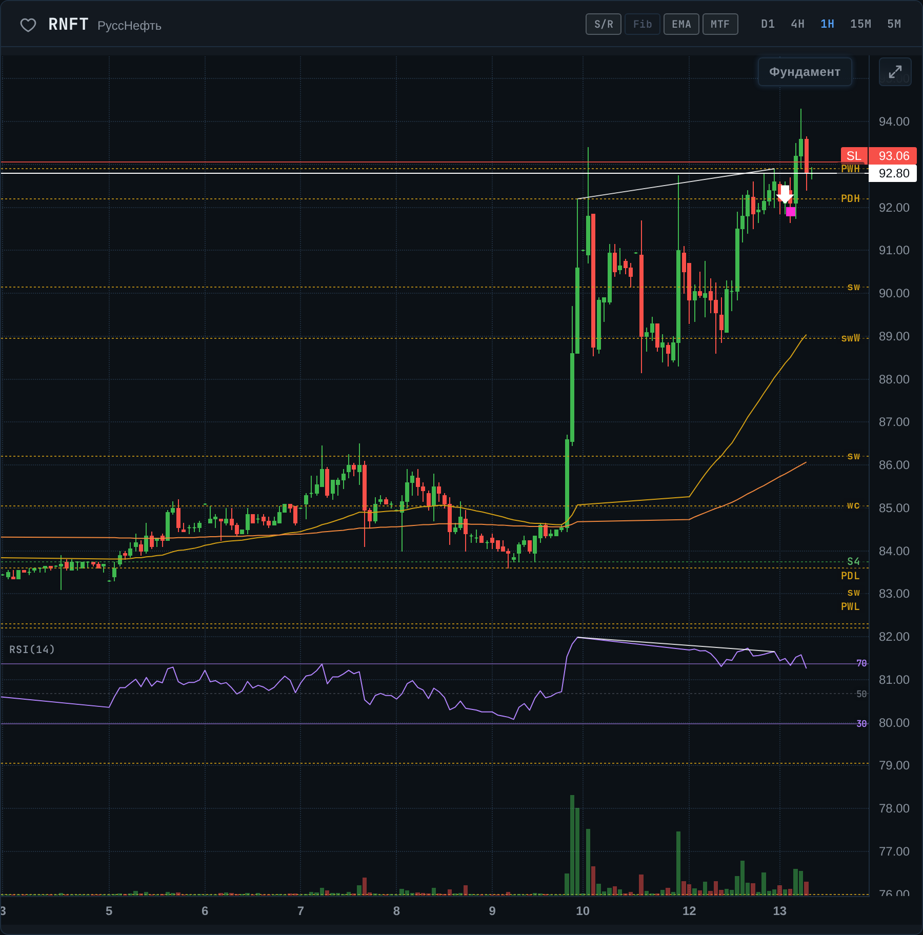Click the RSI(14) indicator label
The image size is (923, 935).
(x=32, y=649)
